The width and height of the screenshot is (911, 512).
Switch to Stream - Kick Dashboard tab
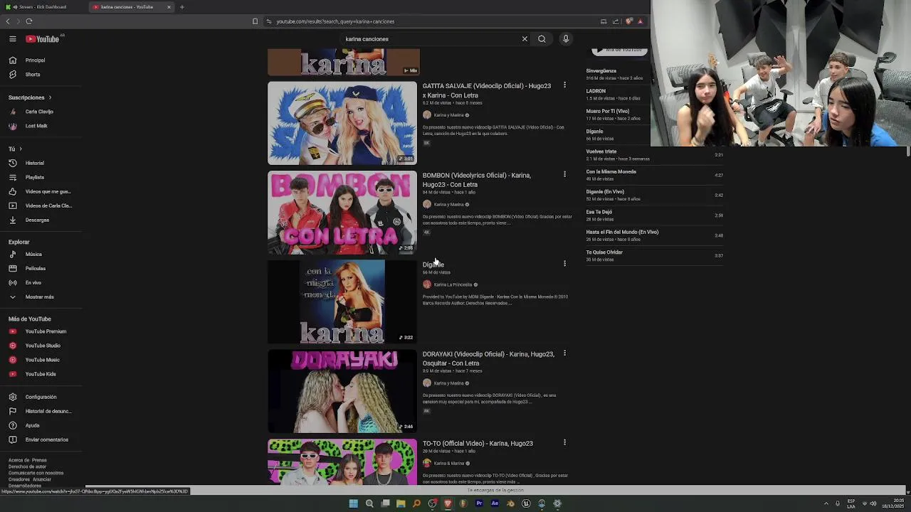pos(43,7)
